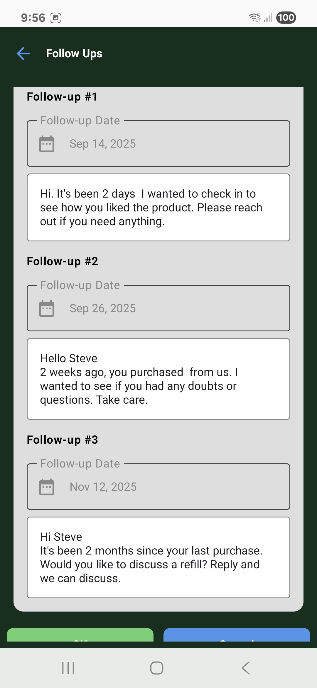Click the calendar icon for Follow-up #2
This screenshot has width=317, height=688.
46,308
